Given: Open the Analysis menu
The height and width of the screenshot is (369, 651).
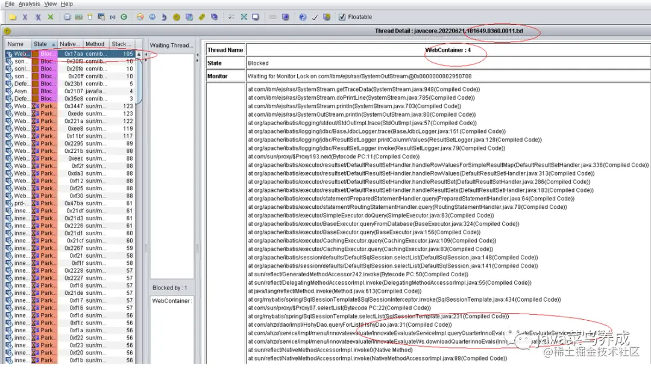Looking at the screenshot, I should pyautogui.click(x=29, y=4).
